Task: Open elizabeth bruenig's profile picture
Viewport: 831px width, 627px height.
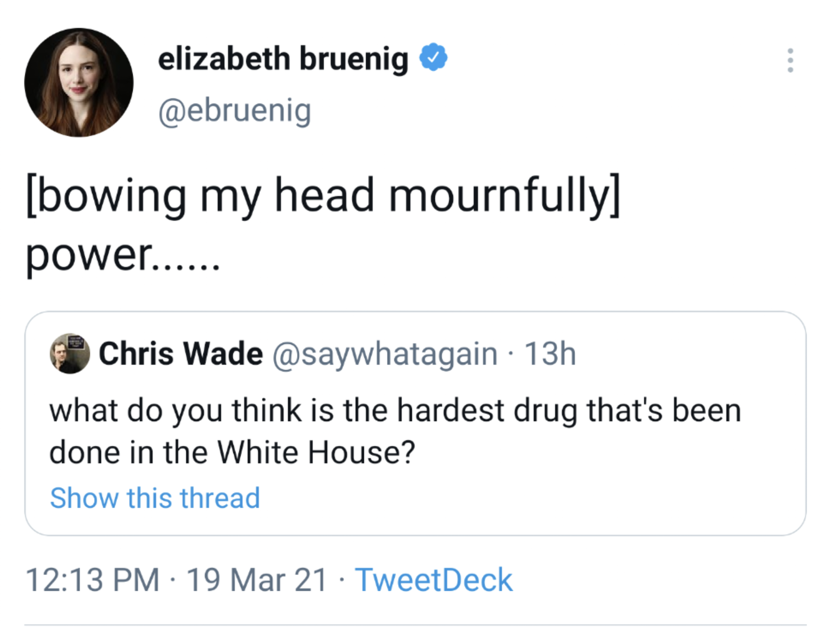Action: (79, 82)
